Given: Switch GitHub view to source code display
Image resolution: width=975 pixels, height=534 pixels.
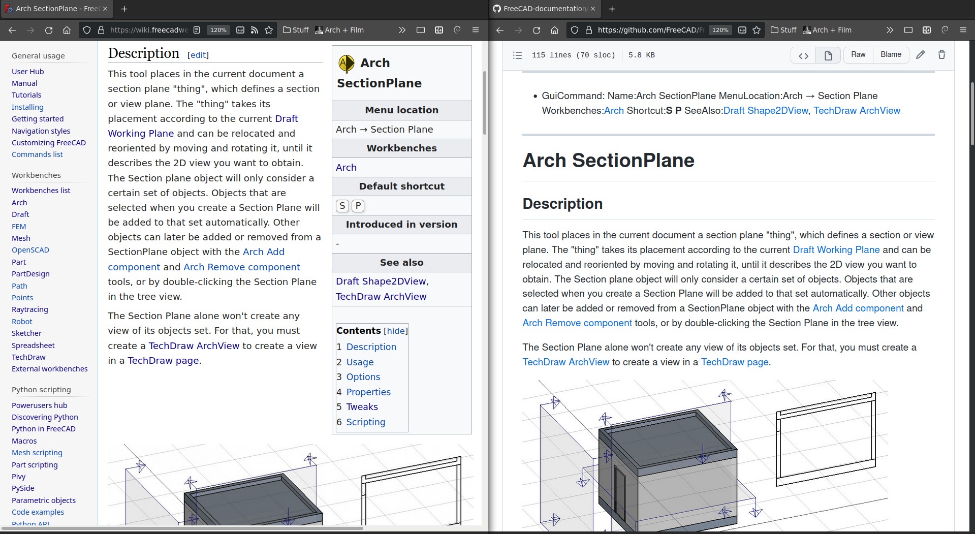Looking at the screenshot, I should point(803,55).
